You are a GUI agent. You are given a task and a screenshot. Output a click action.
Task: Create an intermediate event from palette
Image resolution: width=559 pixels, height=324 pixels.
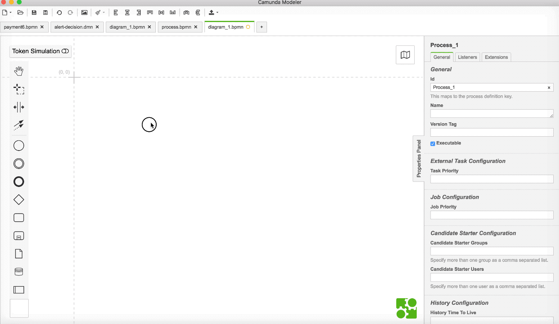click(x=19, y=164)
